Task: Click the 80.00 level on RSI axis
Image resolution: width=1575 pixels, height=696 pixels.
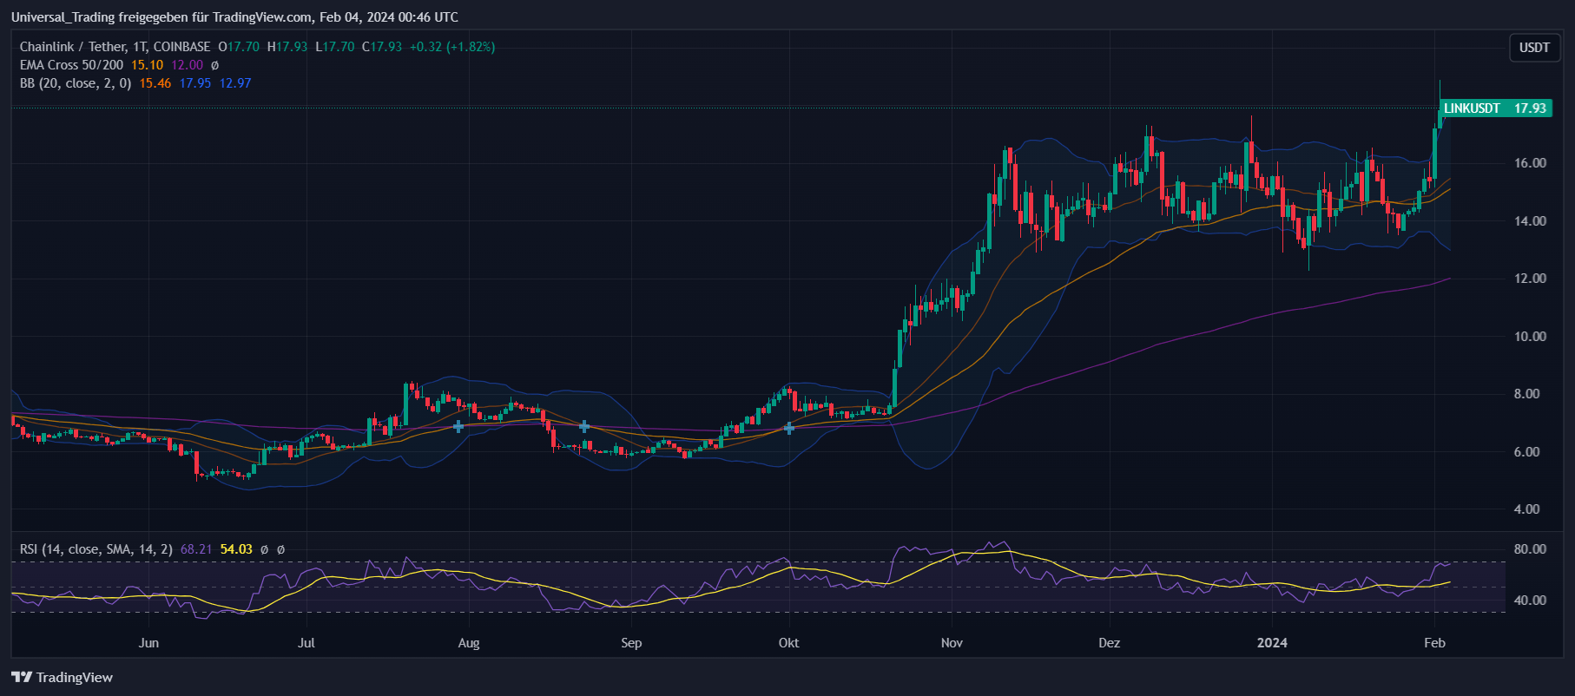Action: tap(1530, 549)
